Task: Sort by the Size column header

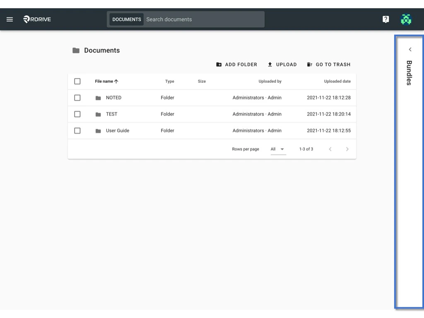Action: [202, 82]
